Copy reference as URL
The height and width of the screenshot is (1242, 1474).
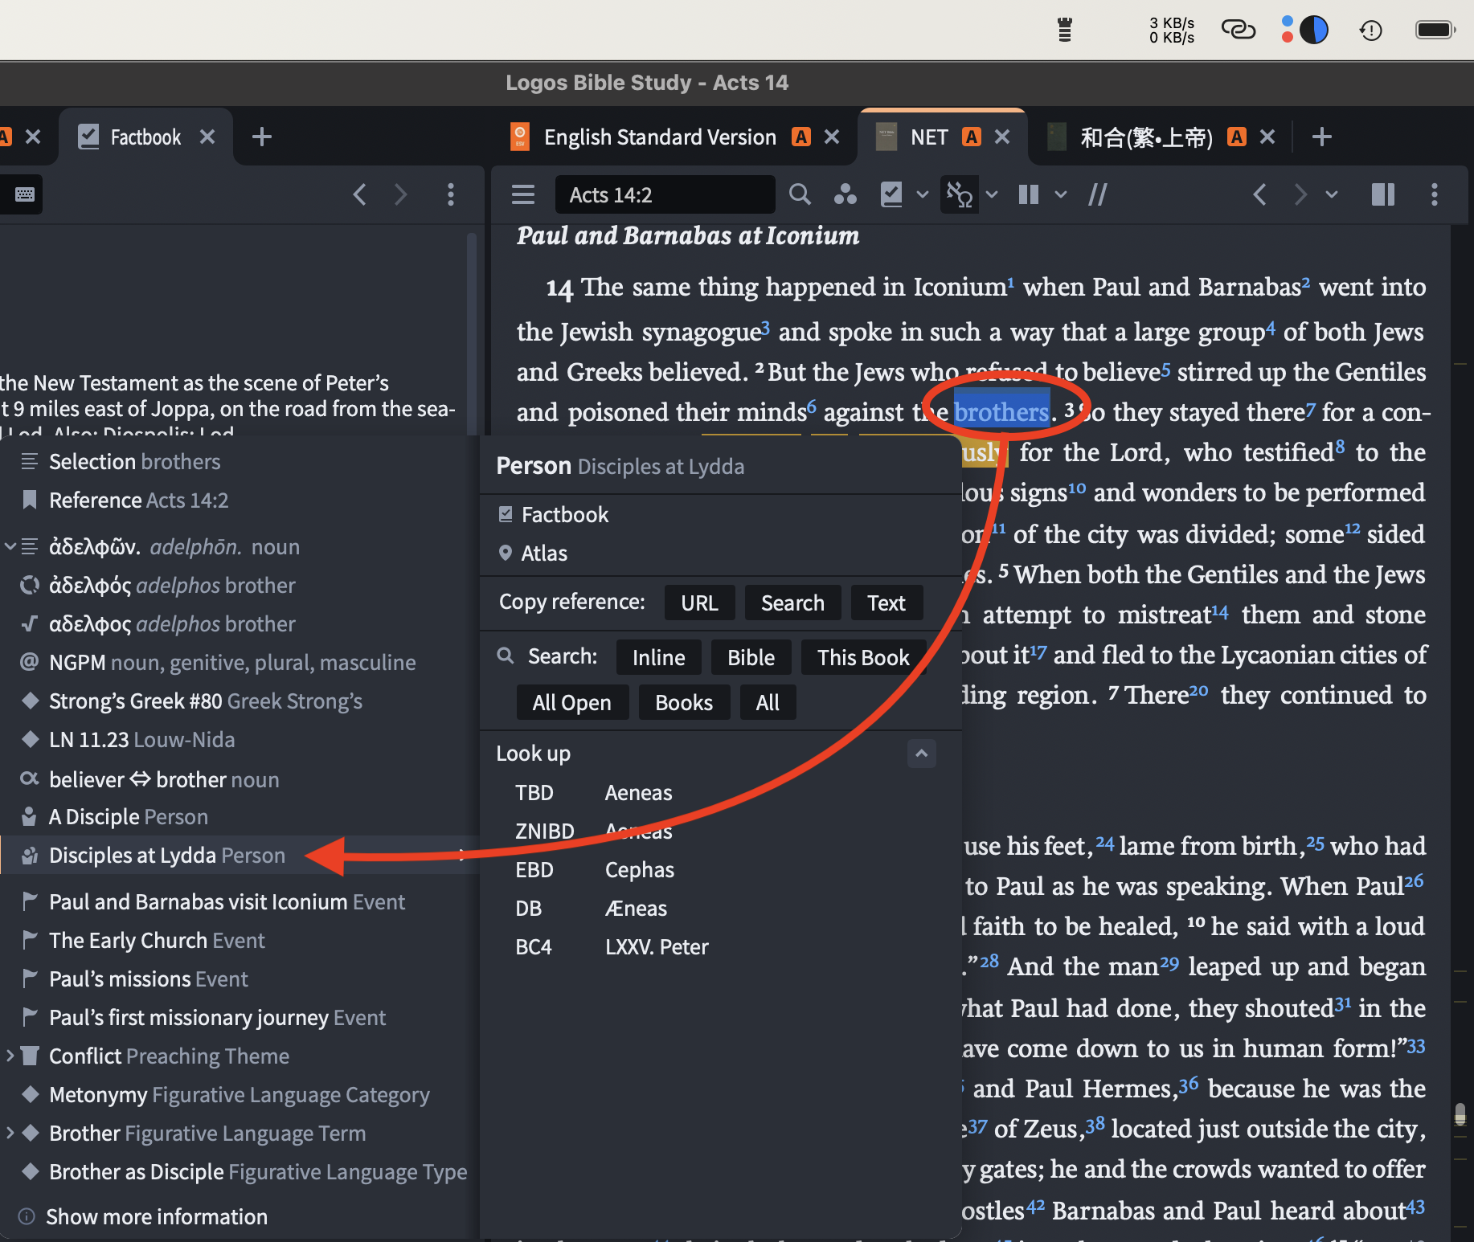tap(699, 603)
